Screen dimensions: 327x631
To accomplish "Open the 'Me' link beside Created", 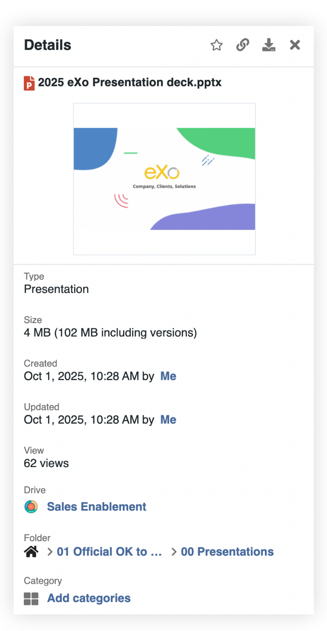I will (x=168, y=376).
